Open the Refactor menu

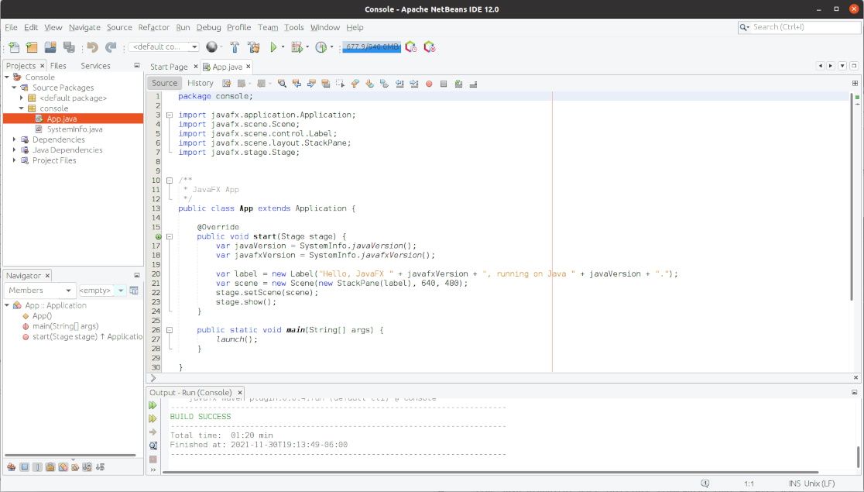tap(153, 27)
